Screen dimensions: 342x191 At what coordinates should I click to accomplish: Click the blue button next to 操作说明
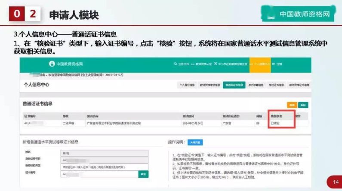195,142
